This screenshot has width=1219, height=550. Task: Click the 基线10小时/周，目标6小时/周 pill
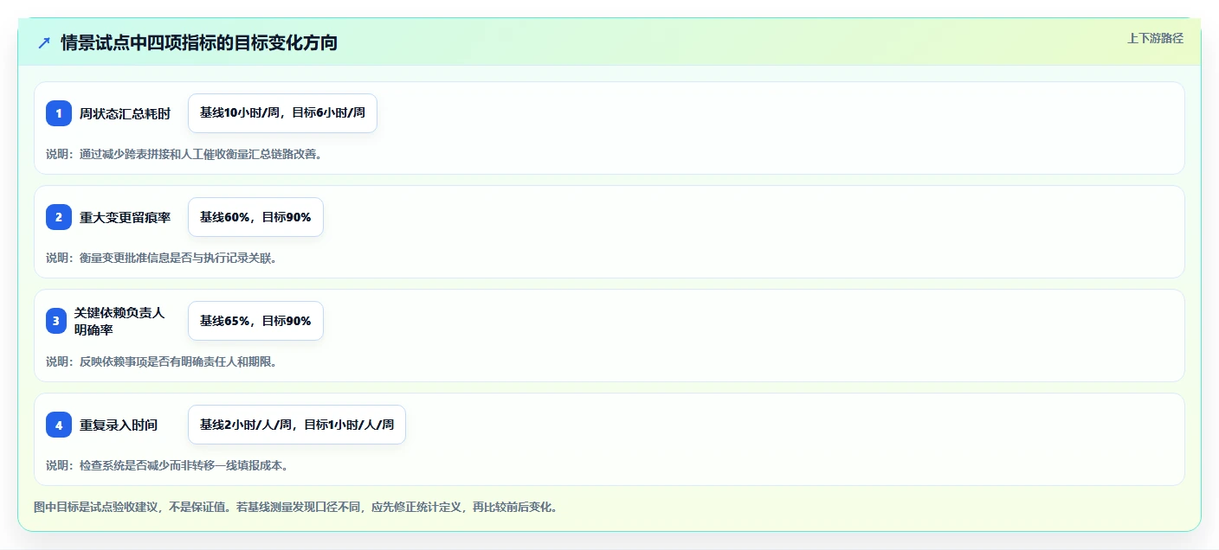pyautogui.click(x=282, y=113)
